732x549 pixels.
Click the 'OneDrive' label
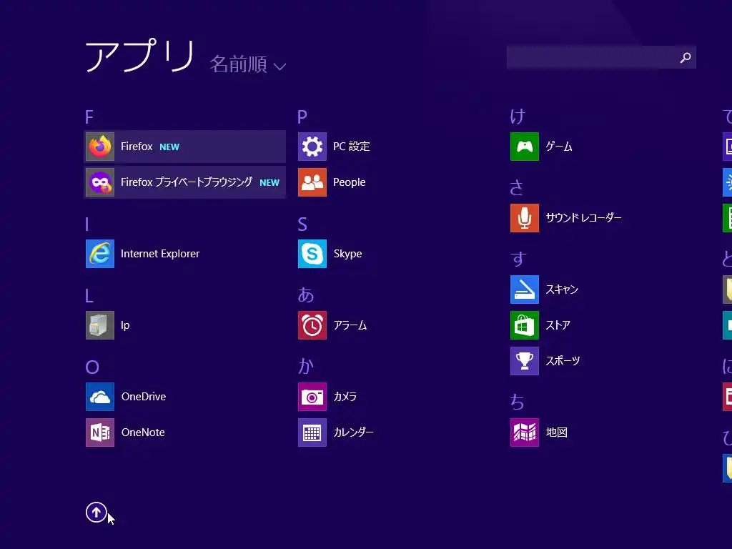(144, 397)
